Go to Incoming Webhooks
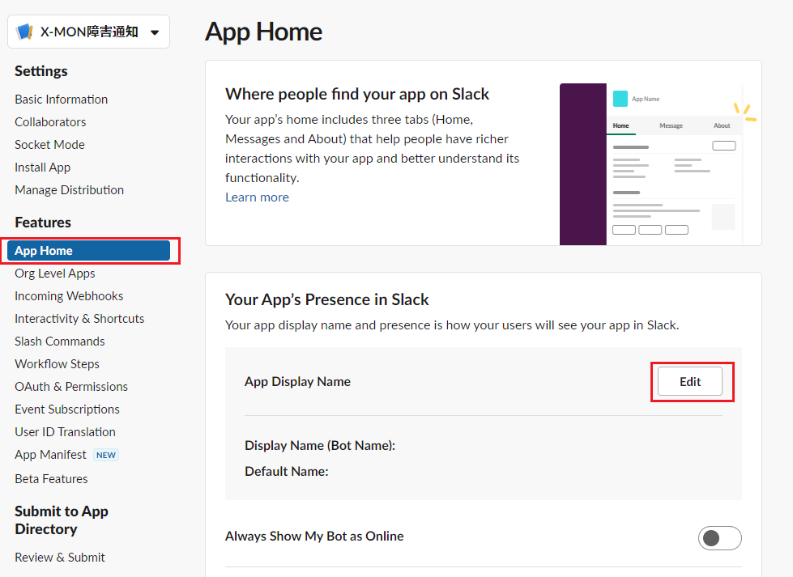The image size is (793, 577). [69, 296]
